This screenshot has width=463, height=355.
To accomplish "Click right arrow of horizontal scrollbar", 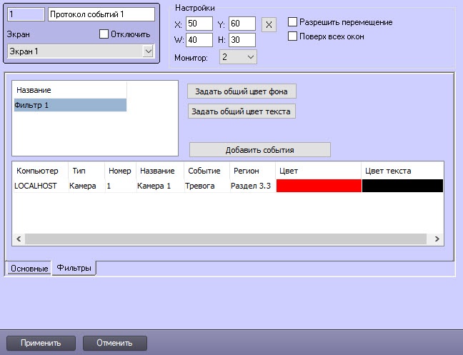I will coord(437,239).
